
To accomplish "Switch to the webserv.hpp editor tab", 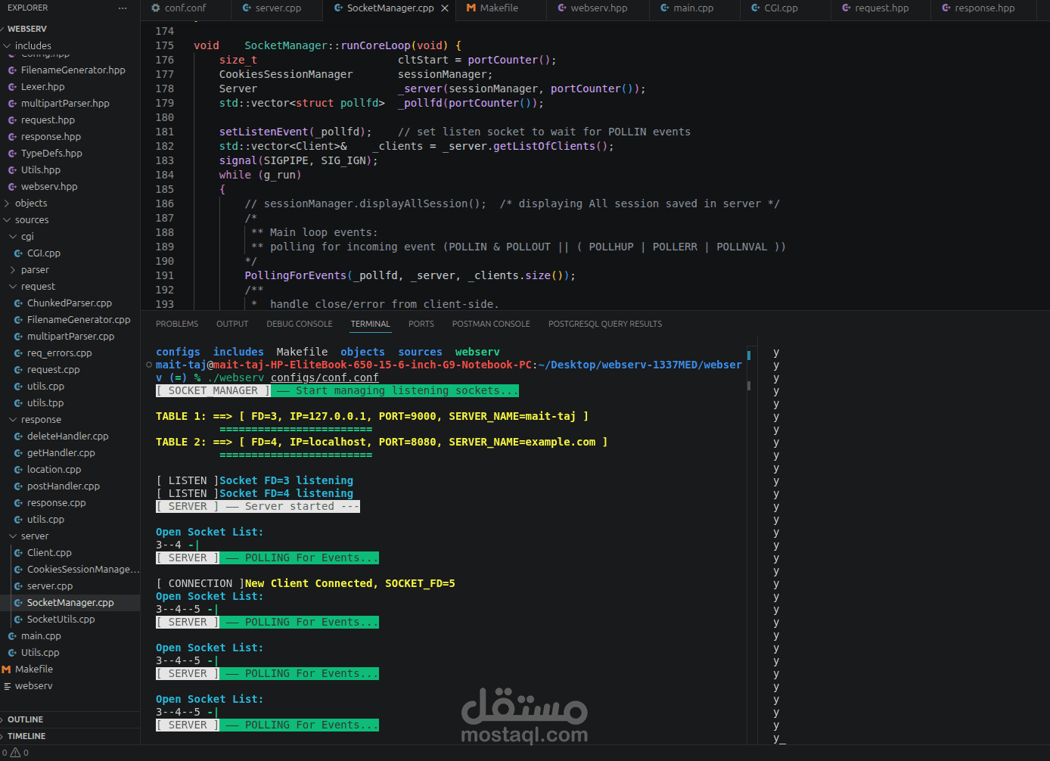I will coord(598,8).
